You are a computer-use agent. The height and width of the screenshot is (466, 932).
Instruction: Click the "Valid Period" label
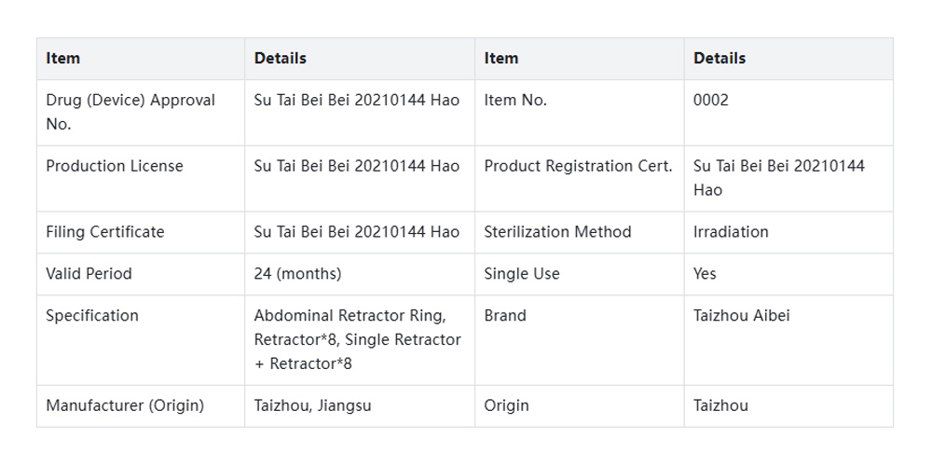(89, 274)
